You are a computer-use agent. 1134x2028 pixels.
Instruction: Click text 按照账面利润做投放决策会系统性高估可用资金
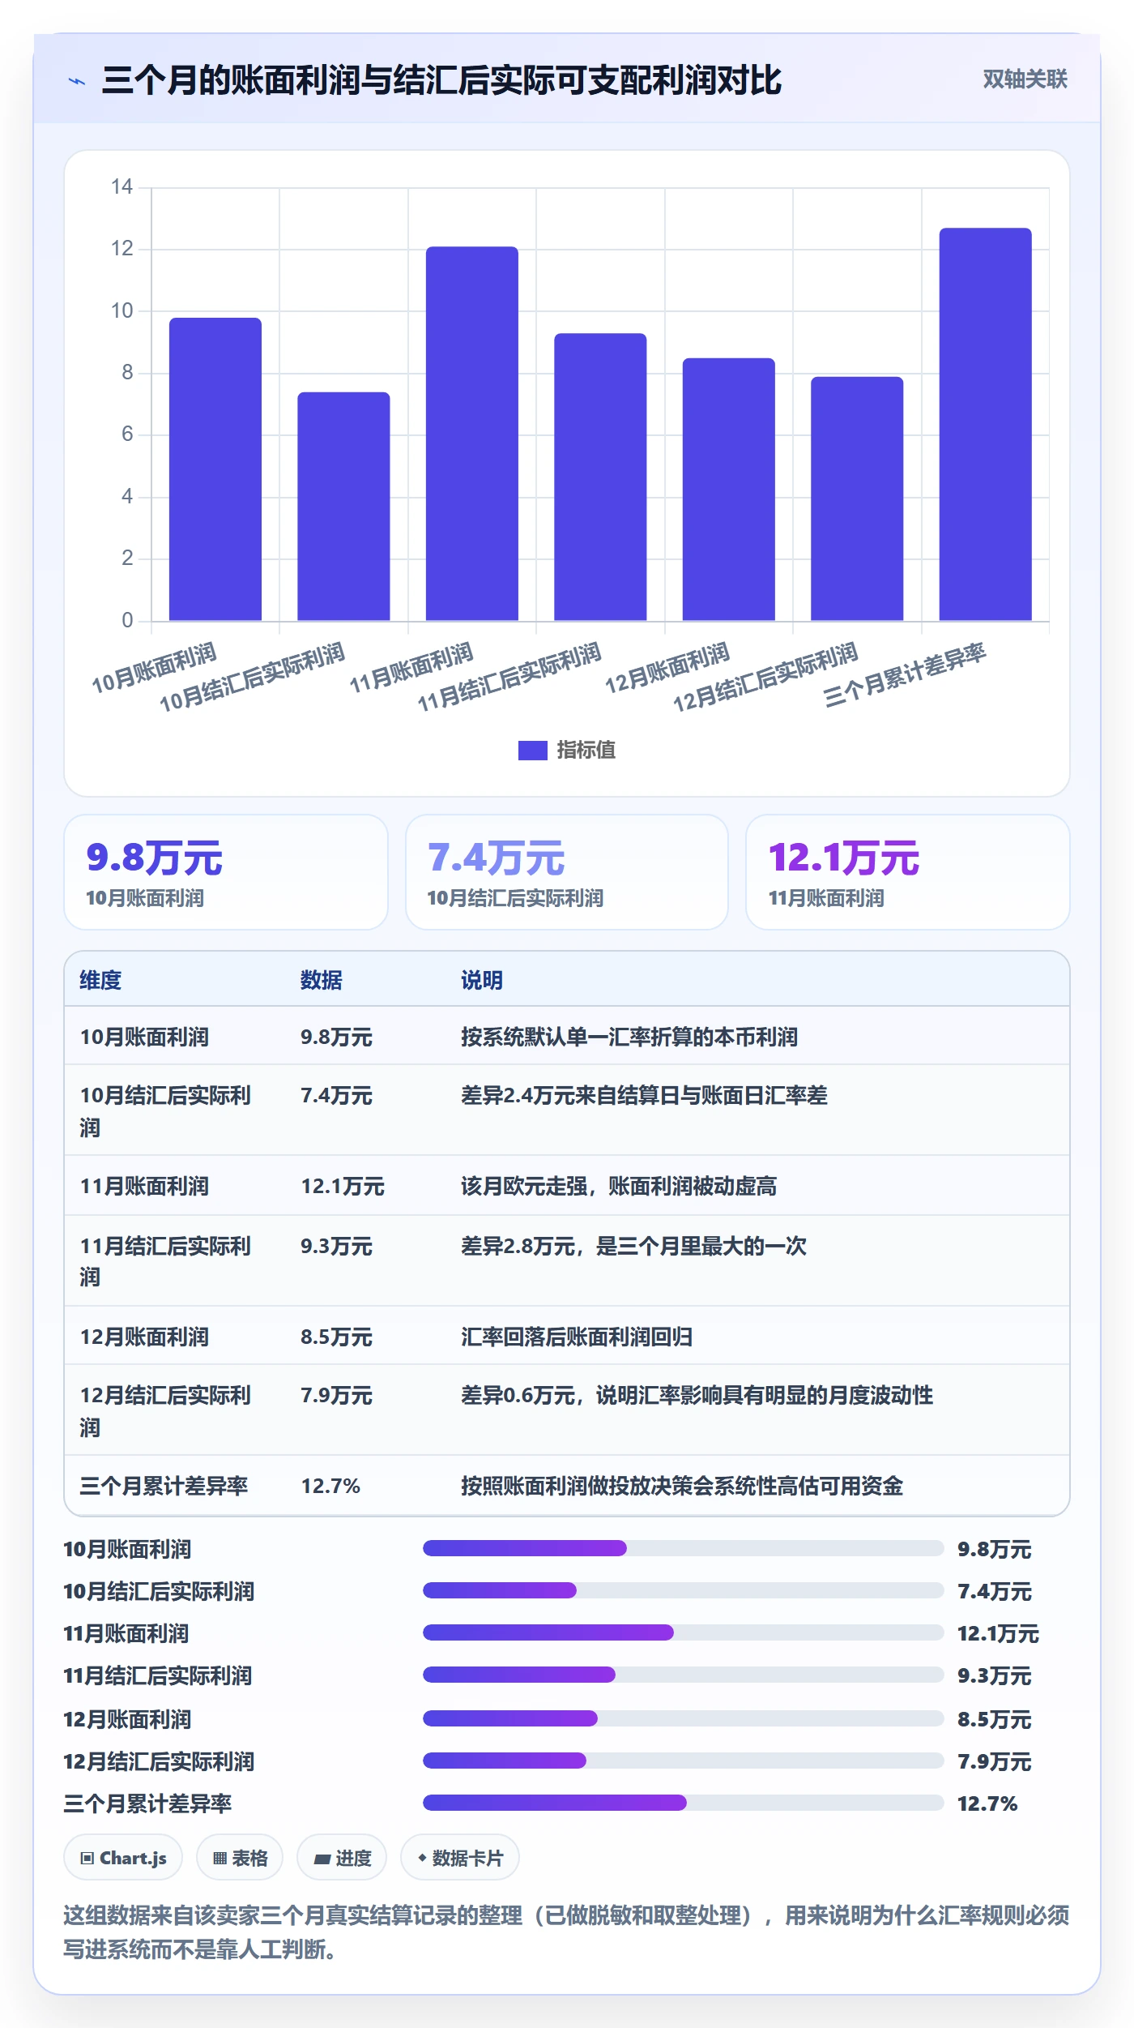pos(682,1486)
